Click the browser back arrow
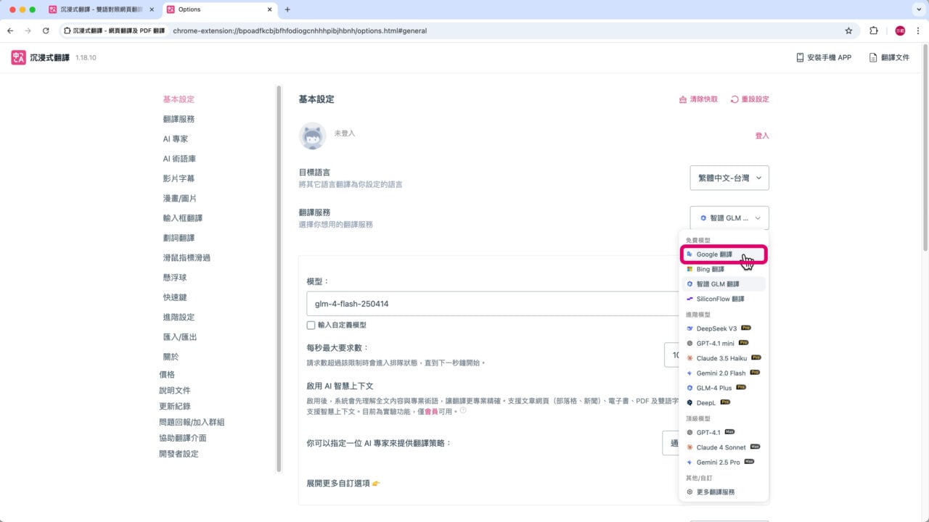 [10, 31]
